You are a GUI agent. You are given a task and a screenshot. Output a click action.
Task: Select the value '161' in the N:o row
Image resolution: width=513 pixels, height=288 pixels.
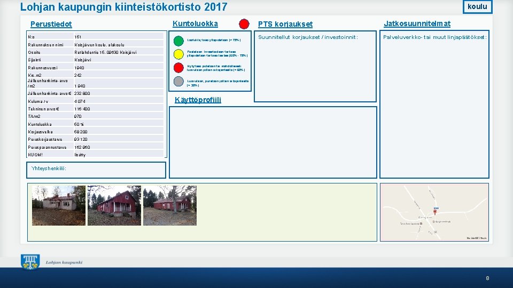pos(78,37)
